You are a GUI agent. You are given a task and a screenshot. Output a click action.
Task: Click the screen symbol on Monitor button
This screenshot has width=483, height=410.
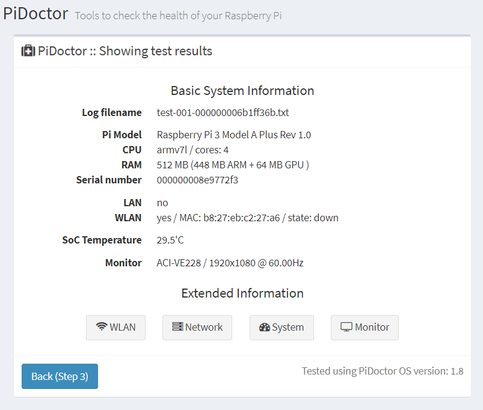tap(348, 326)
